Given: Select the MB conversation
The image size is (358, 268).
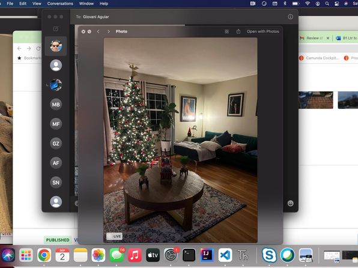Looking at the screenshot, I should click(56, 105).
